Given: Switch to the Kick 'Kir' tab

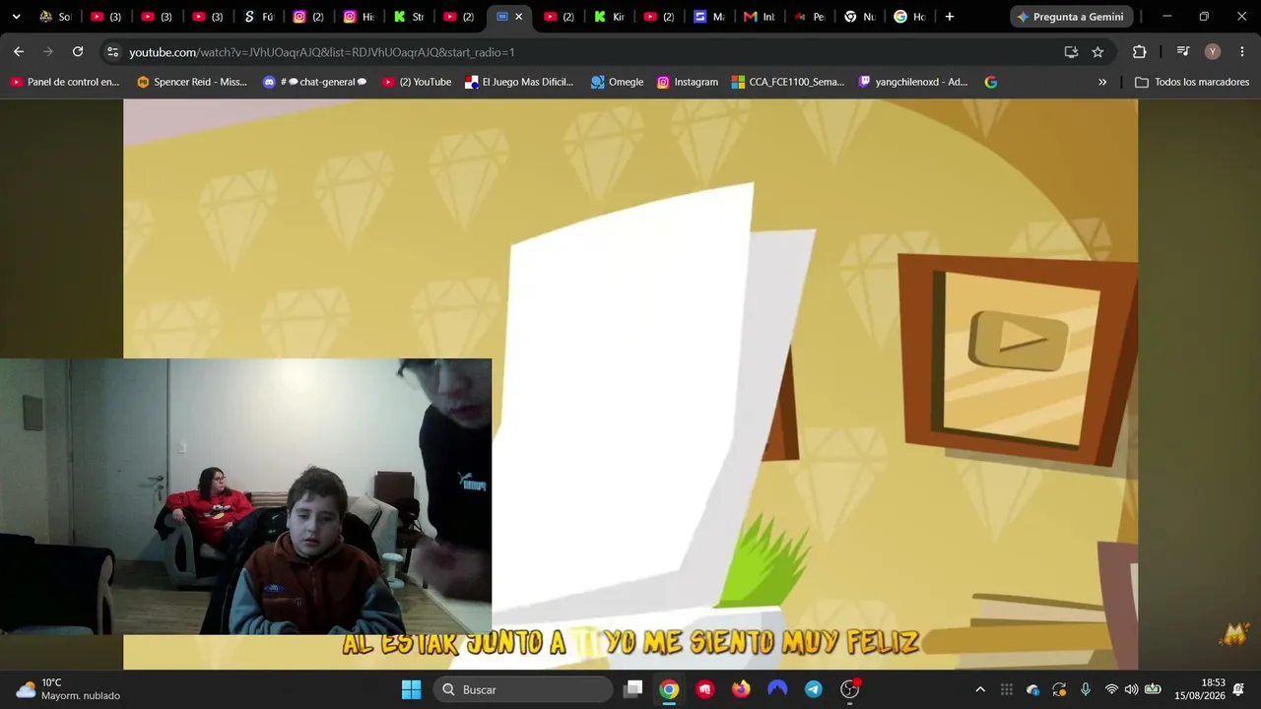Looking at the screenshot, I should (612, 17).
